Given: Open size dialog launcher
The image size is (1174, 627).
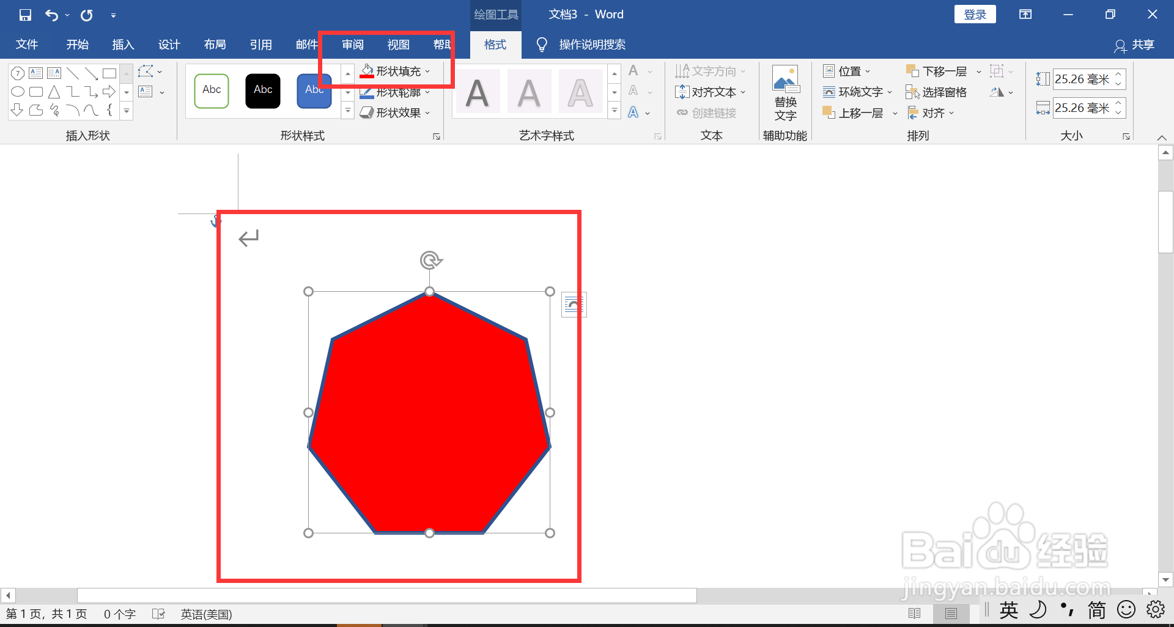Looking at the screenshot, I should point(1126,136).
